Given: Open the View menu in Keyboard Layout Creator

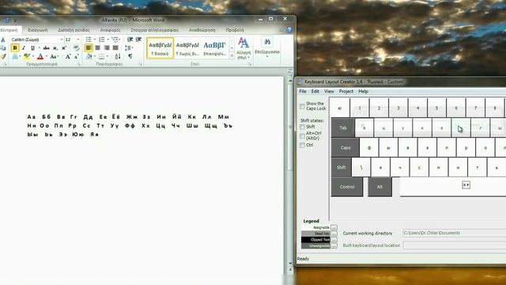Looking at the screenshot, I should [x=329, y=92].
